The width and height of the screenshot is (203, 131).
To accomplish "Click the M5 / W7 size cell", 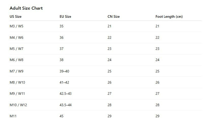I will coord(16,49).
